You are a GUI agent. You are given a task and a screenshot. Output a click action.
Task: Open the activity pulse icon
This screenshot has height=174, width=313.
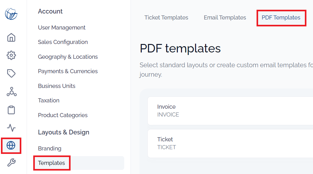(x=11, y=128)
